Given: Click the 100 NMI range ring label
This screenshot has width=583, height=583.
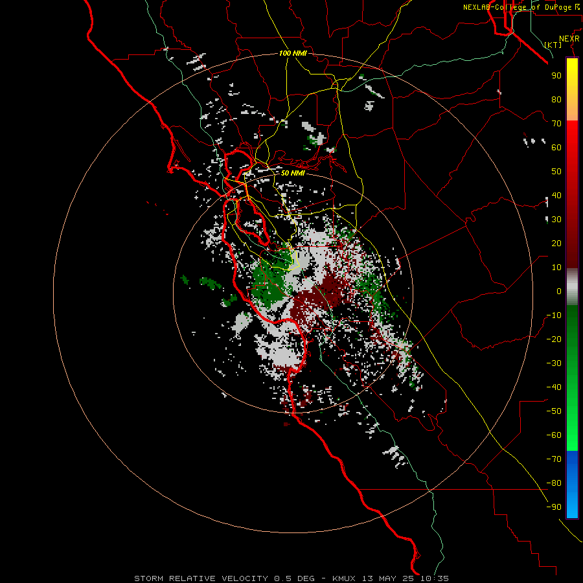Looking at the screenshot, I should (293, 53).
